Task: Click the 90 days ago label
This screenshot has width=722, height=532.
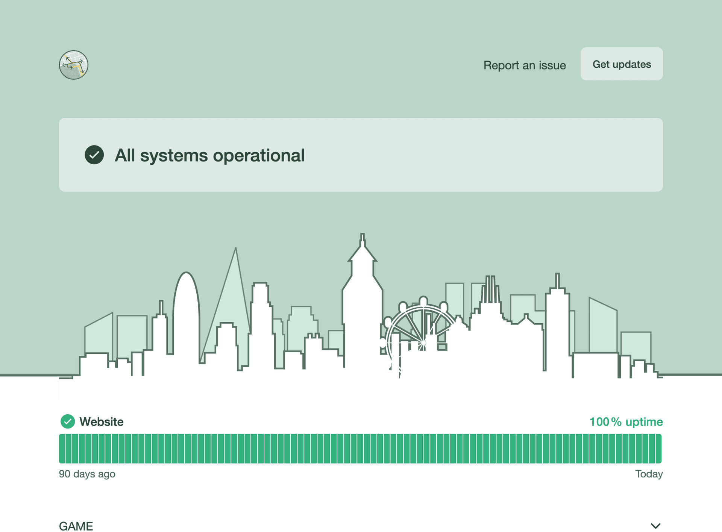Action: point(87,474)
